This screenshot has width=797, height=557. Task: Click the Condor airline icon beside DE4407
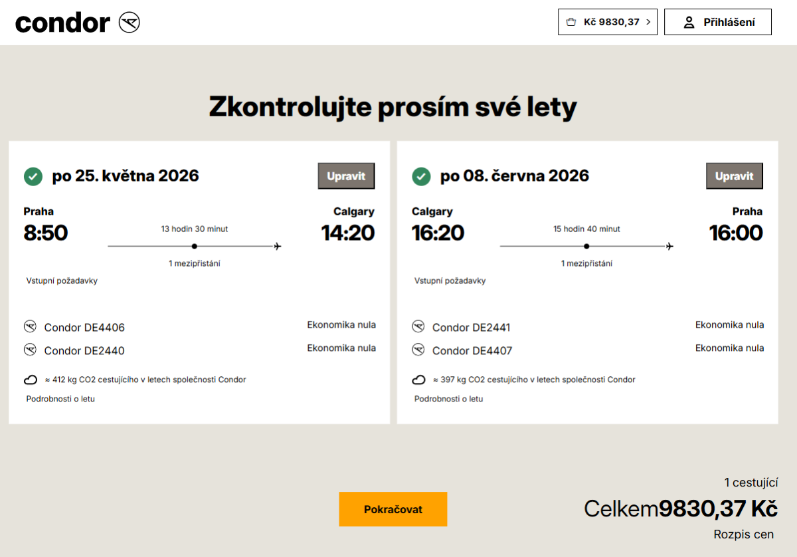pos(418,350)
